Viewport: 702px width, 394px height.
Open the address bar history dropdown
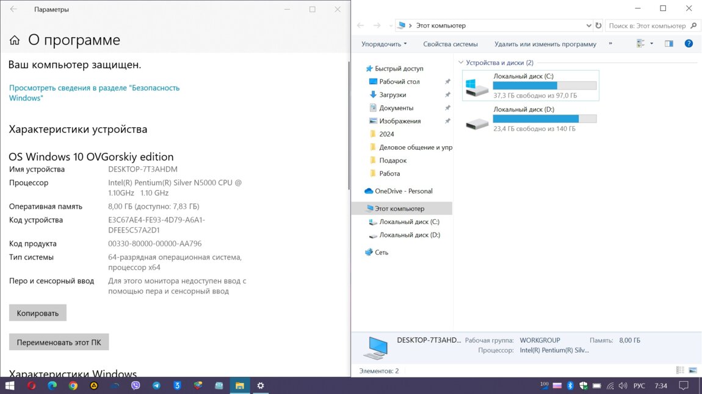click(588, 26)
